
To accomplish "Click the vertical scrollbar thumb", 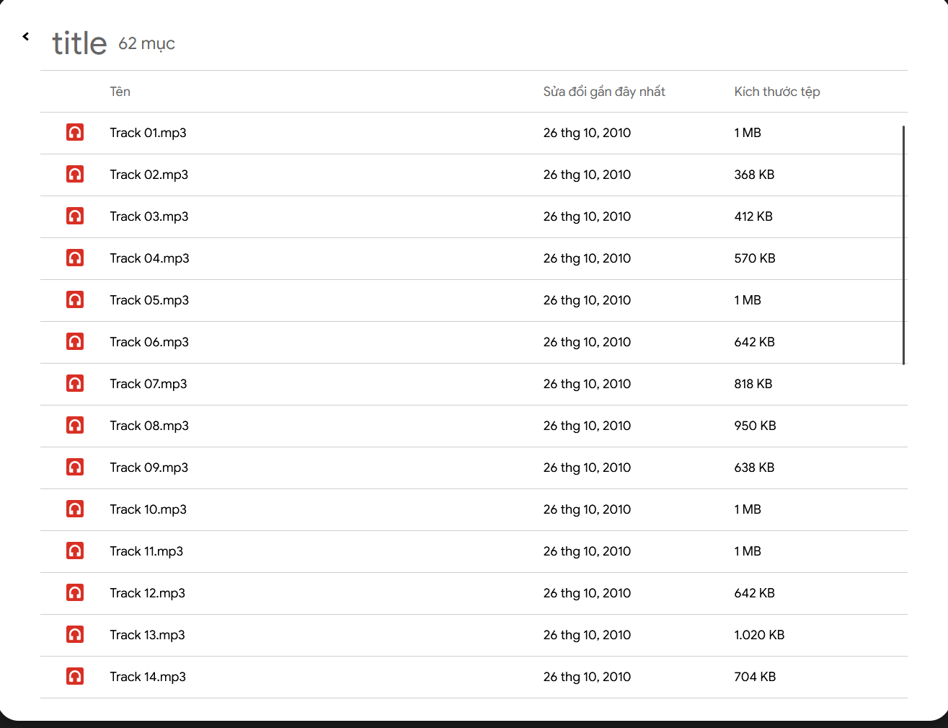I will pyautogui.click(x=903, y=245).
